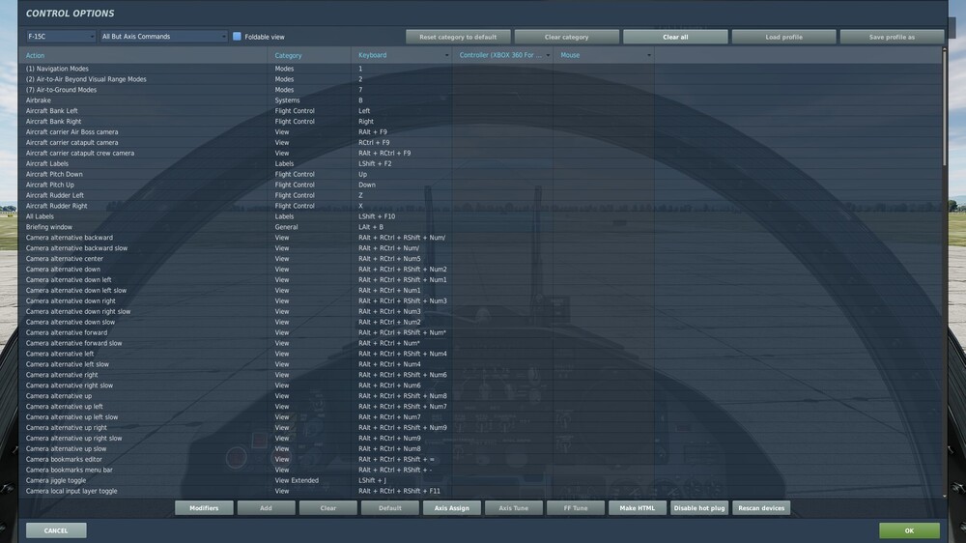This screenshot has height=543, width=966.
Task: Click the vertical scrollbar thumb of the list
Action: (945, 108)
